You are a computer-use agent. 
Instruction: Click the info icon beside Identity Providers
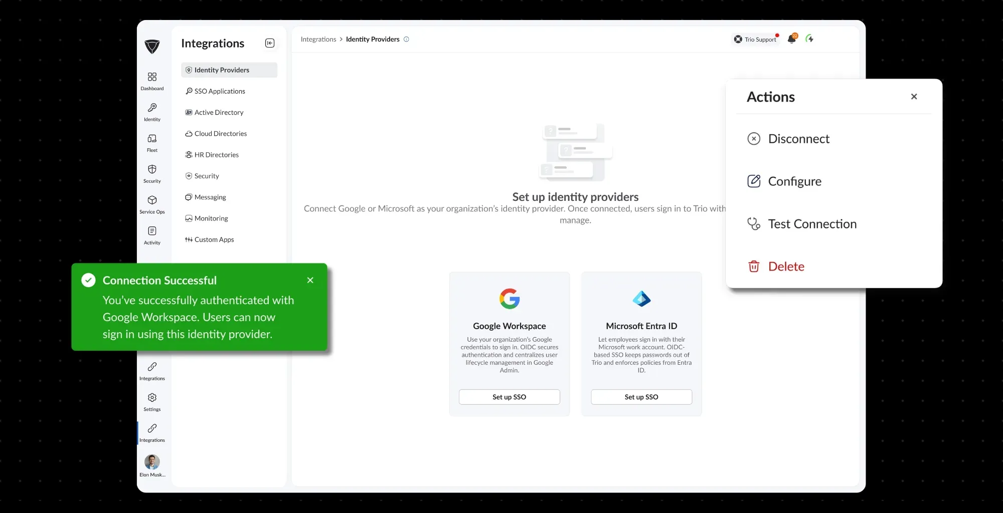pyautogui.click(x=406, y=39)
